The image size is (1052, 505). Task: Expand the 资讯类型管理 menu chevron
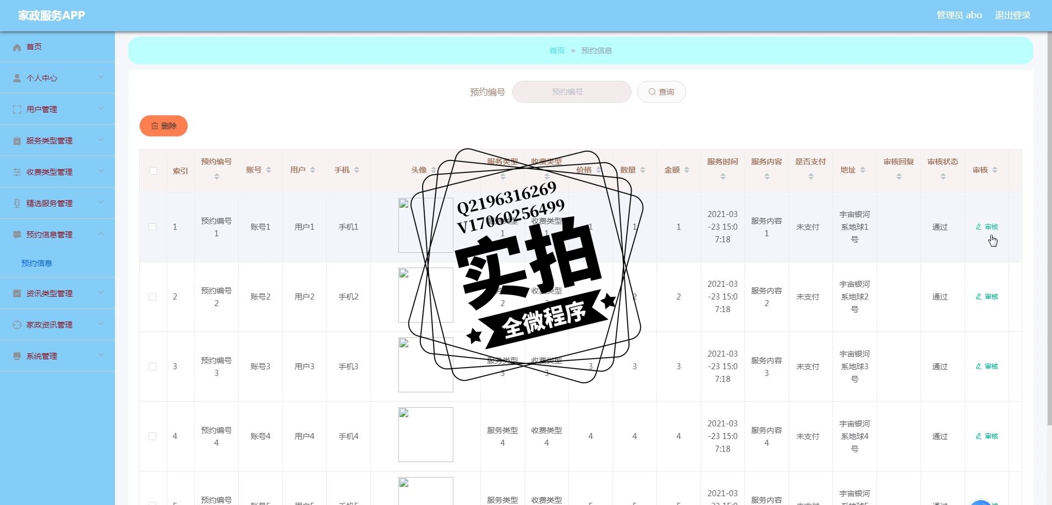tap(101, 293)
